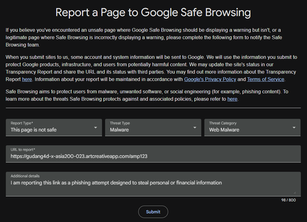
Task: Open Google's Privacy Policy link
Action: tap(210, 79)
